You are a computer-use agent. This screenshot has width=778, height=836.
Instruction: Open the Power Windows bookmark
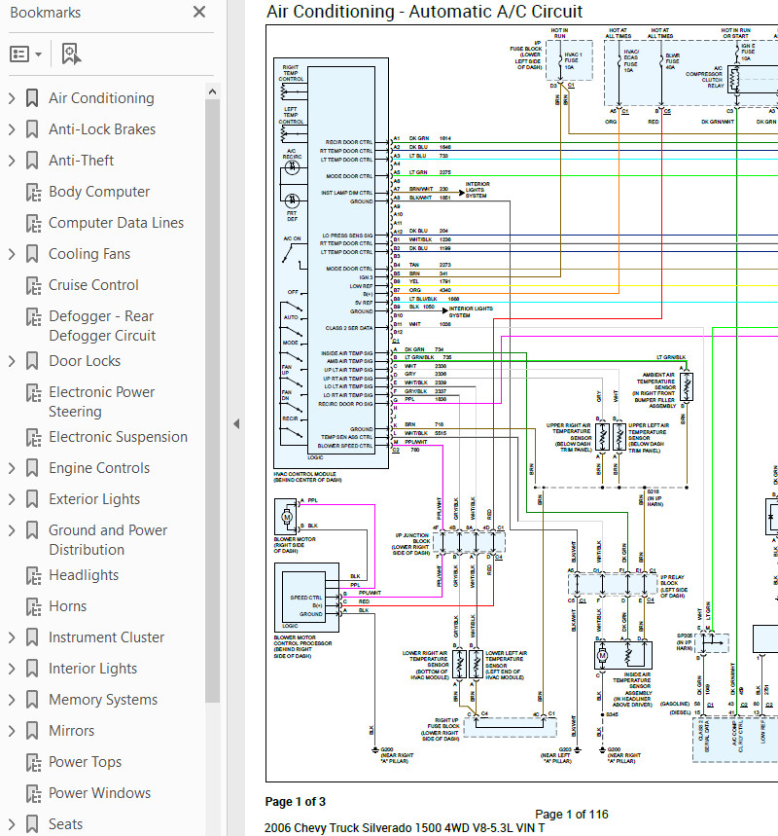(99, 793)
